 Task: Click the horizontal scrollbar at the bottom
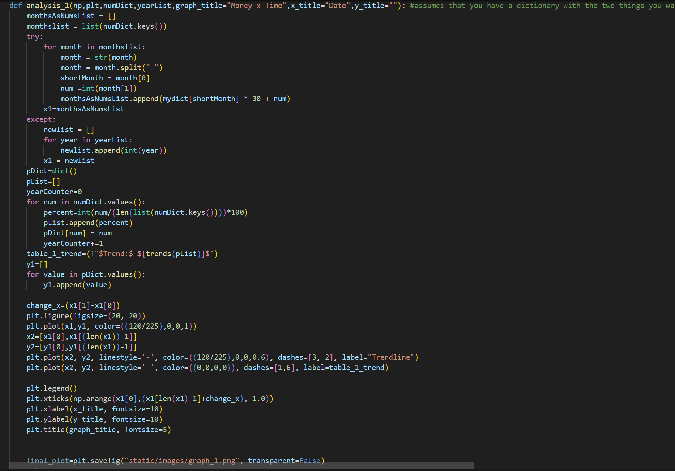(x=241, y=465)
